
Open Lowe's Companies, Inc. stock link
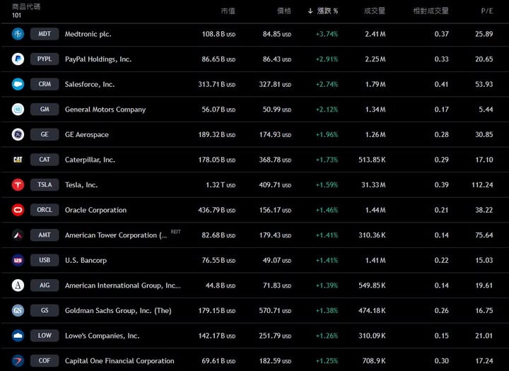(x=102, y=336)
